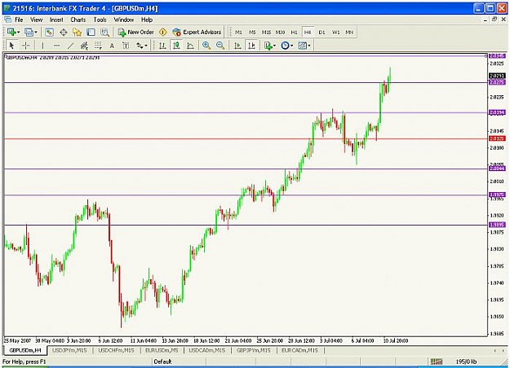Viewport: 510px width, 368px height.
Task: Switch to USDJPYm,M15 chart tab
Action: 69,350
